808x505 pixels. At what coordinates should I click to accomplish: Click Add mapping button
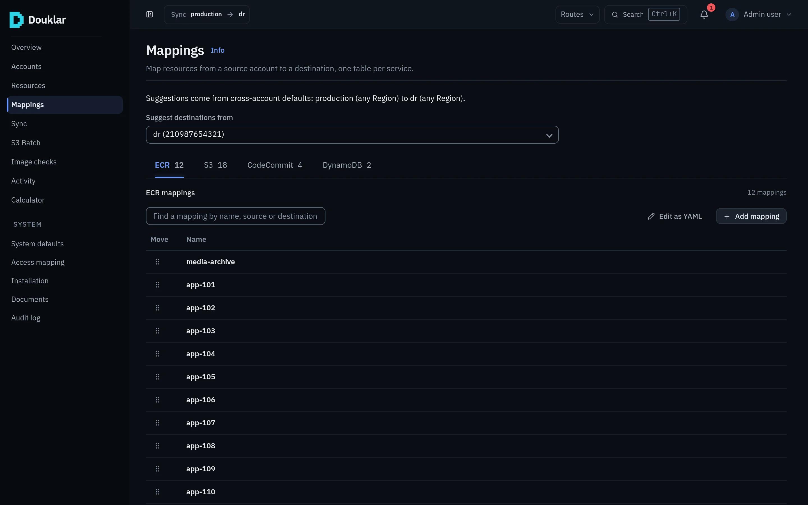click(x=751, y=216)
